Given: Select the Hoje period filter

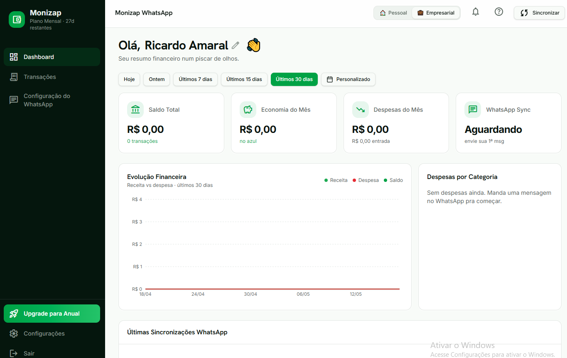Looking at the screenshot, I should point(129,79).
